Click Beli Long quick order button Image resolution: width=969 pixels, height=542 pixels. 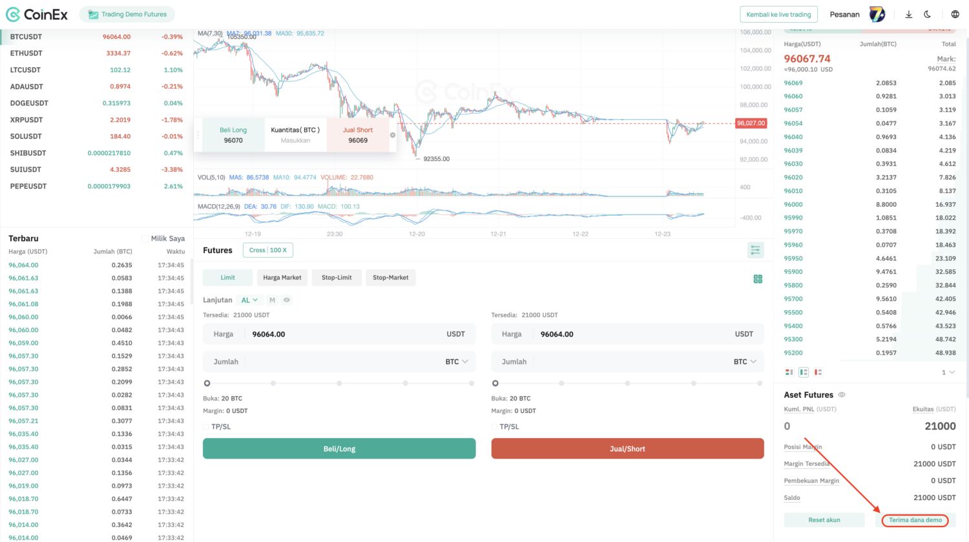click(233, 135)
